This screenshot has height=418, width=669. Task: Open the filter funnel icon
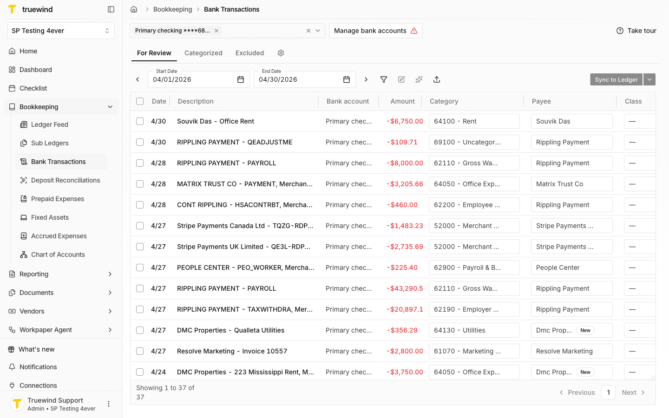point(384,79)
